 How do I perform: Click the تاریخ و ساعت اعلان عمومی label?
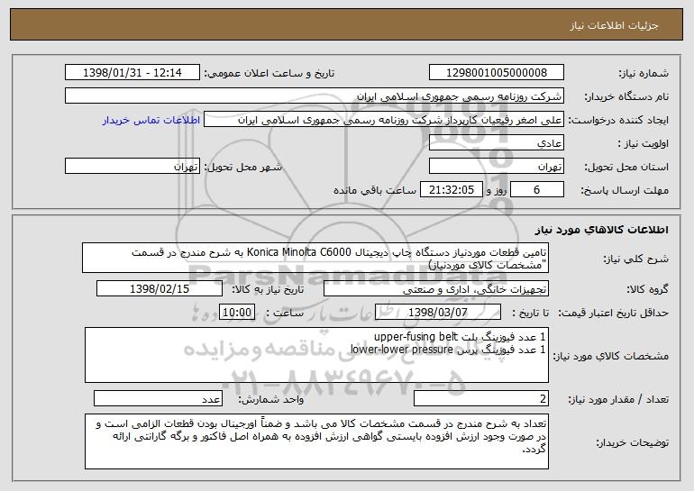click(269, 73)
